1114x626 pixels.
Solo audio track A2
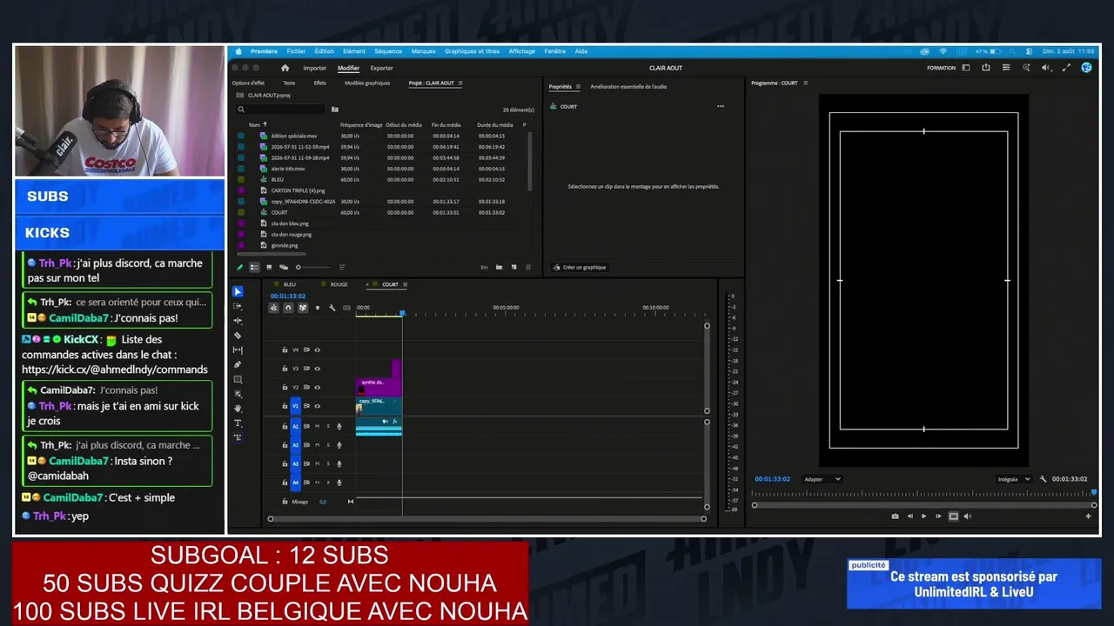click(x=328, y=445)
